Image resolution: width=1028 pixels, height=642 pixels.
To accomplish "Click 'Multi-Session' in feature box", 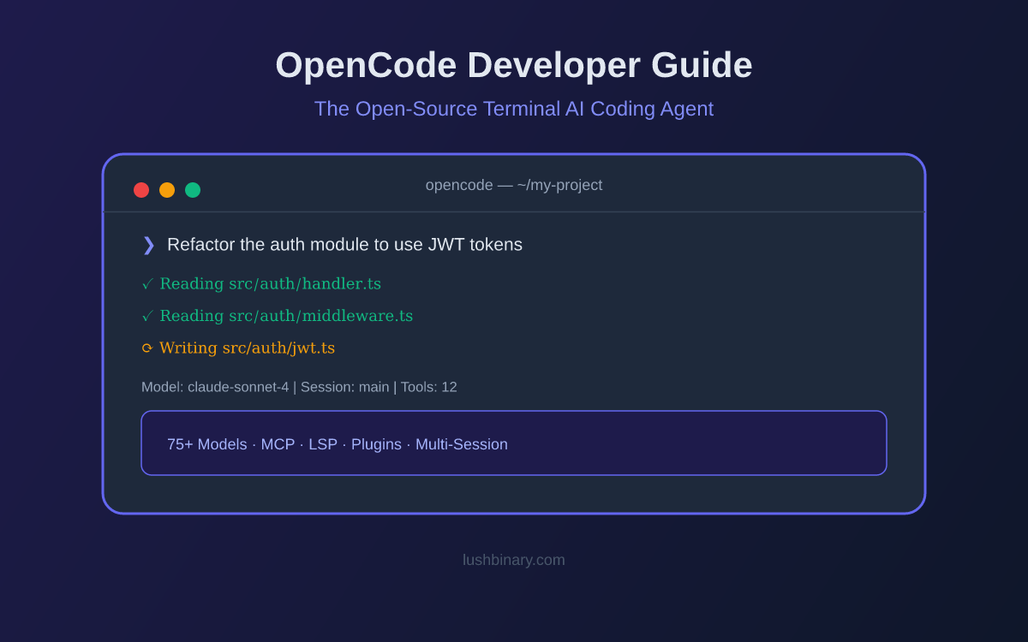I will click(x=462, y=444).
